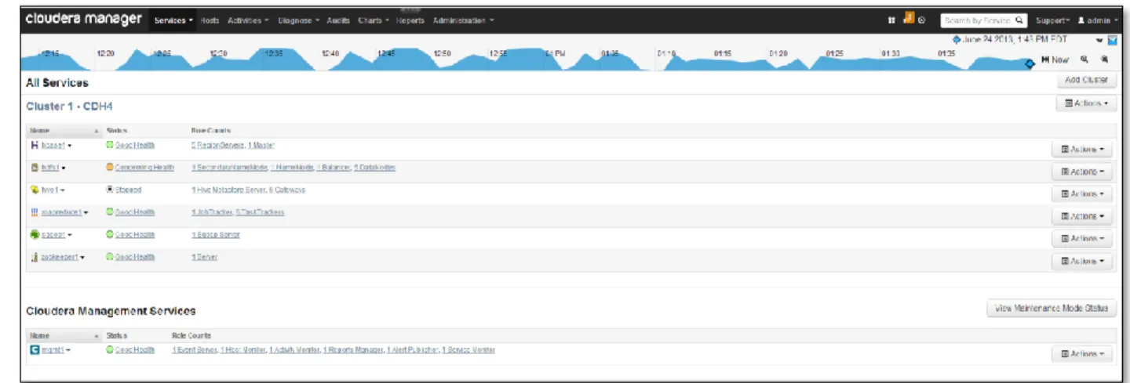Open the 5 TaskTrackers link
This screenshot has width=1130, height=383.
coord(260,212)
